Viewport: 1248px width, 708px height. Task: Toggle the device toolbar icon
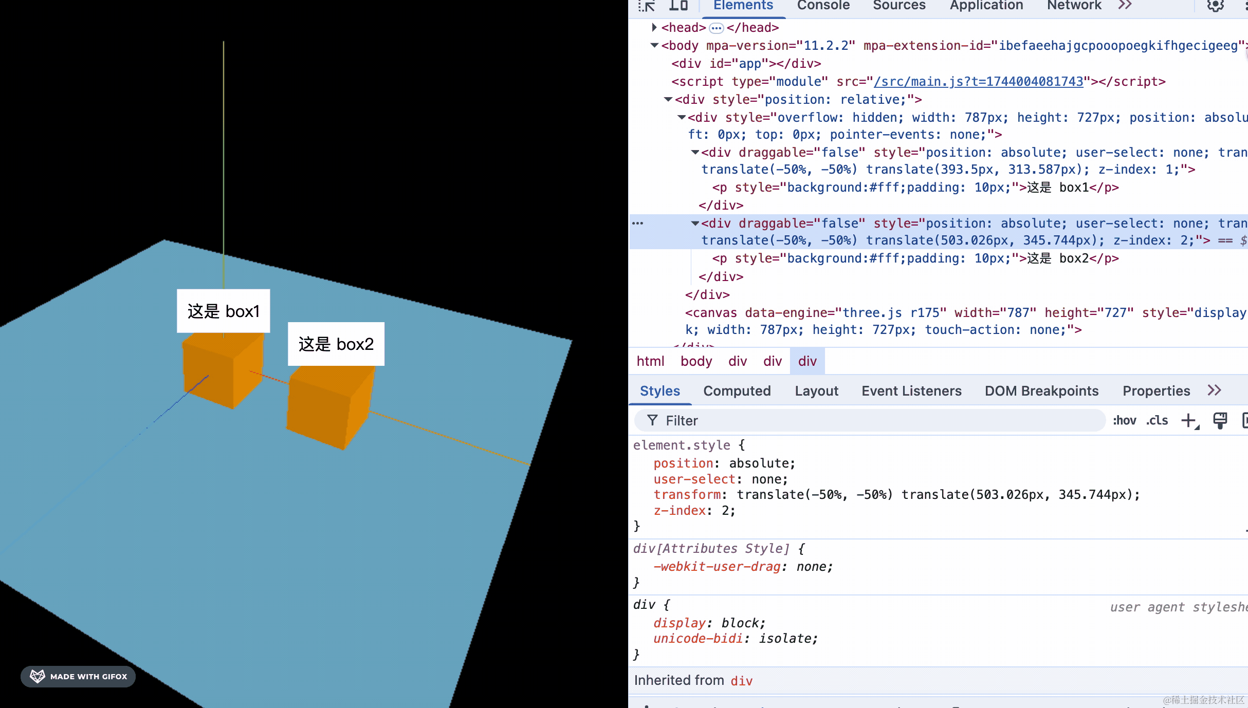tap(678, 6)
